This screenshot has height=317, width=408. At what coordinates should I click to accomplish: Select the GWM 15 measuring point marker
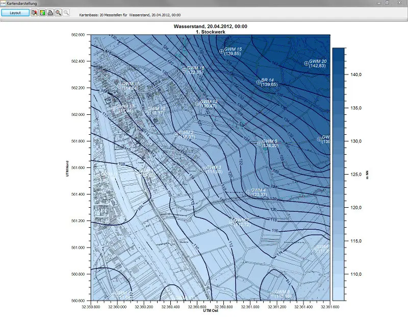(x=221, y=52)
